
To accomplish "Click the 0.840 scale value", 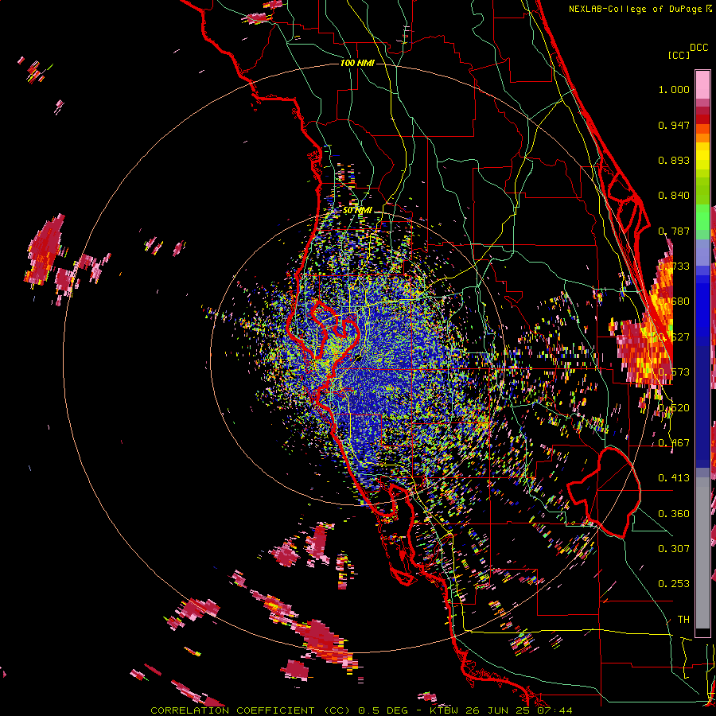I will (x=674, y=196).
